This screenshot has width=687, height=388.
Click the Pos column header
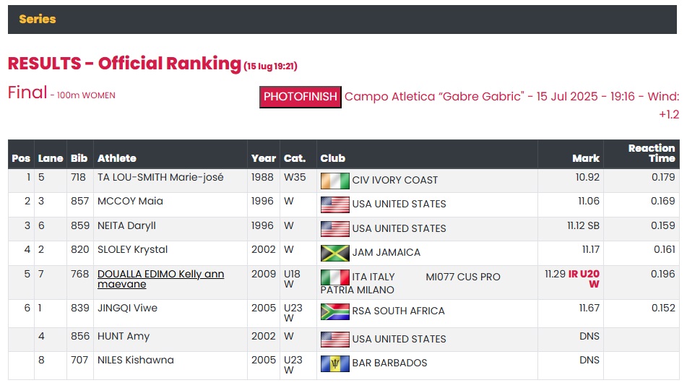pos(21,158)
